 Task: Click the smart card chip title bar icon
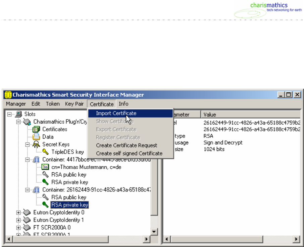click(8, 95)
